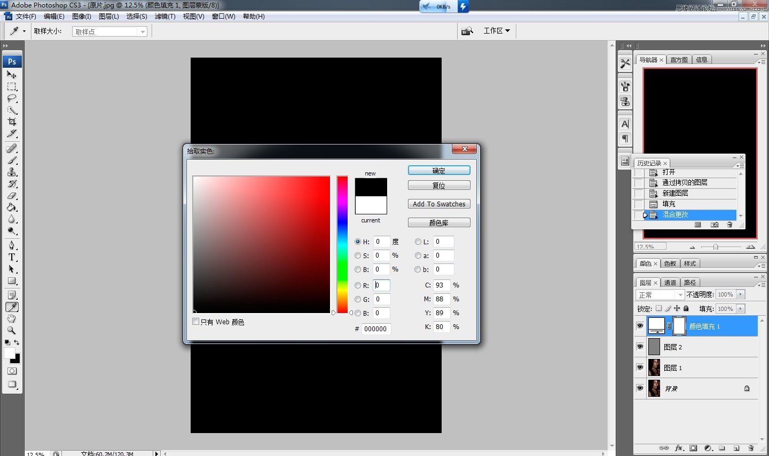Select the Eraser tool
This screenshot has height=456, width=769.
coord(12,196)
